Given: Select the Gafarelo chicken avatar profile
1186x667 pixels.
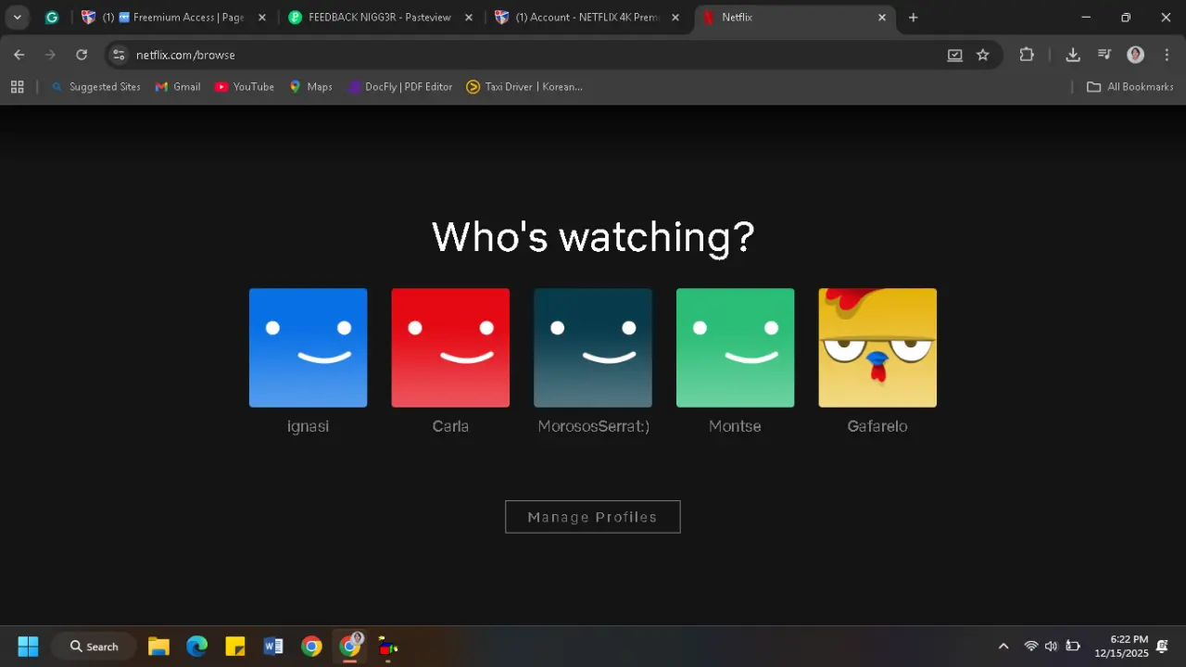Looking at the screenshot, I should [x=877, y=347].
